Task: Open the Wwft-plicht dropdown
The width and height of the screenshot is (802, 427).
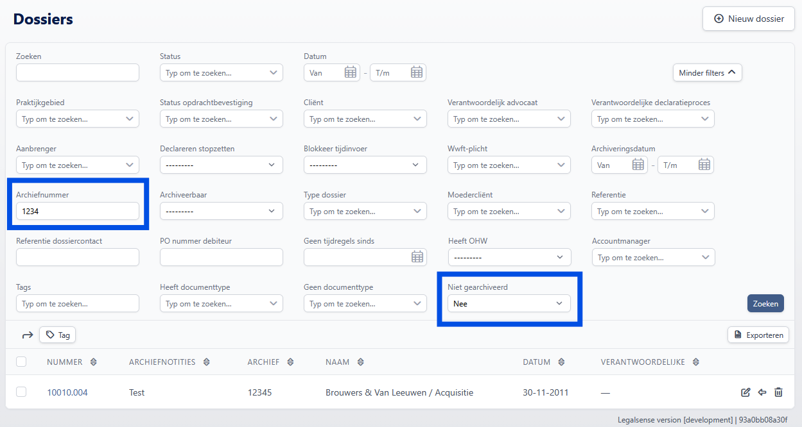Action: [509, 165]
